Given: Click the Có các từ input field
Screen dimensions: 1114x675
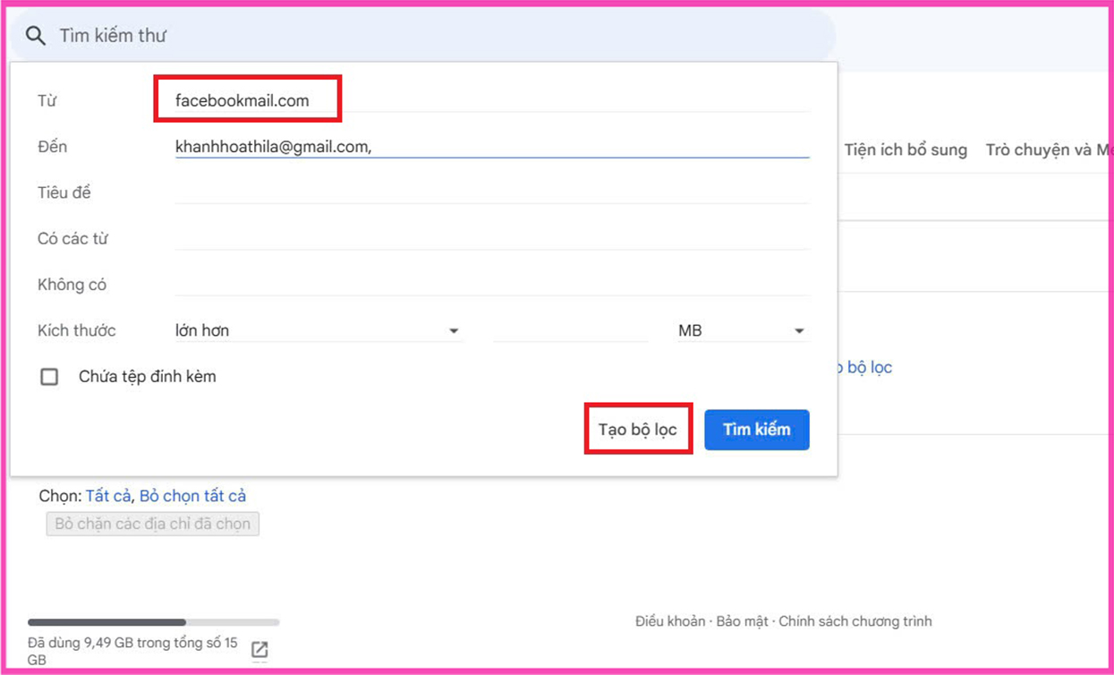Looking at the screenshot, I should click(x=492, y=238).
